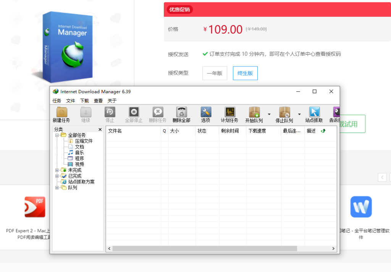
Task: Open the 计划任务 scheduler icon
Action: [x=229, y=112]
